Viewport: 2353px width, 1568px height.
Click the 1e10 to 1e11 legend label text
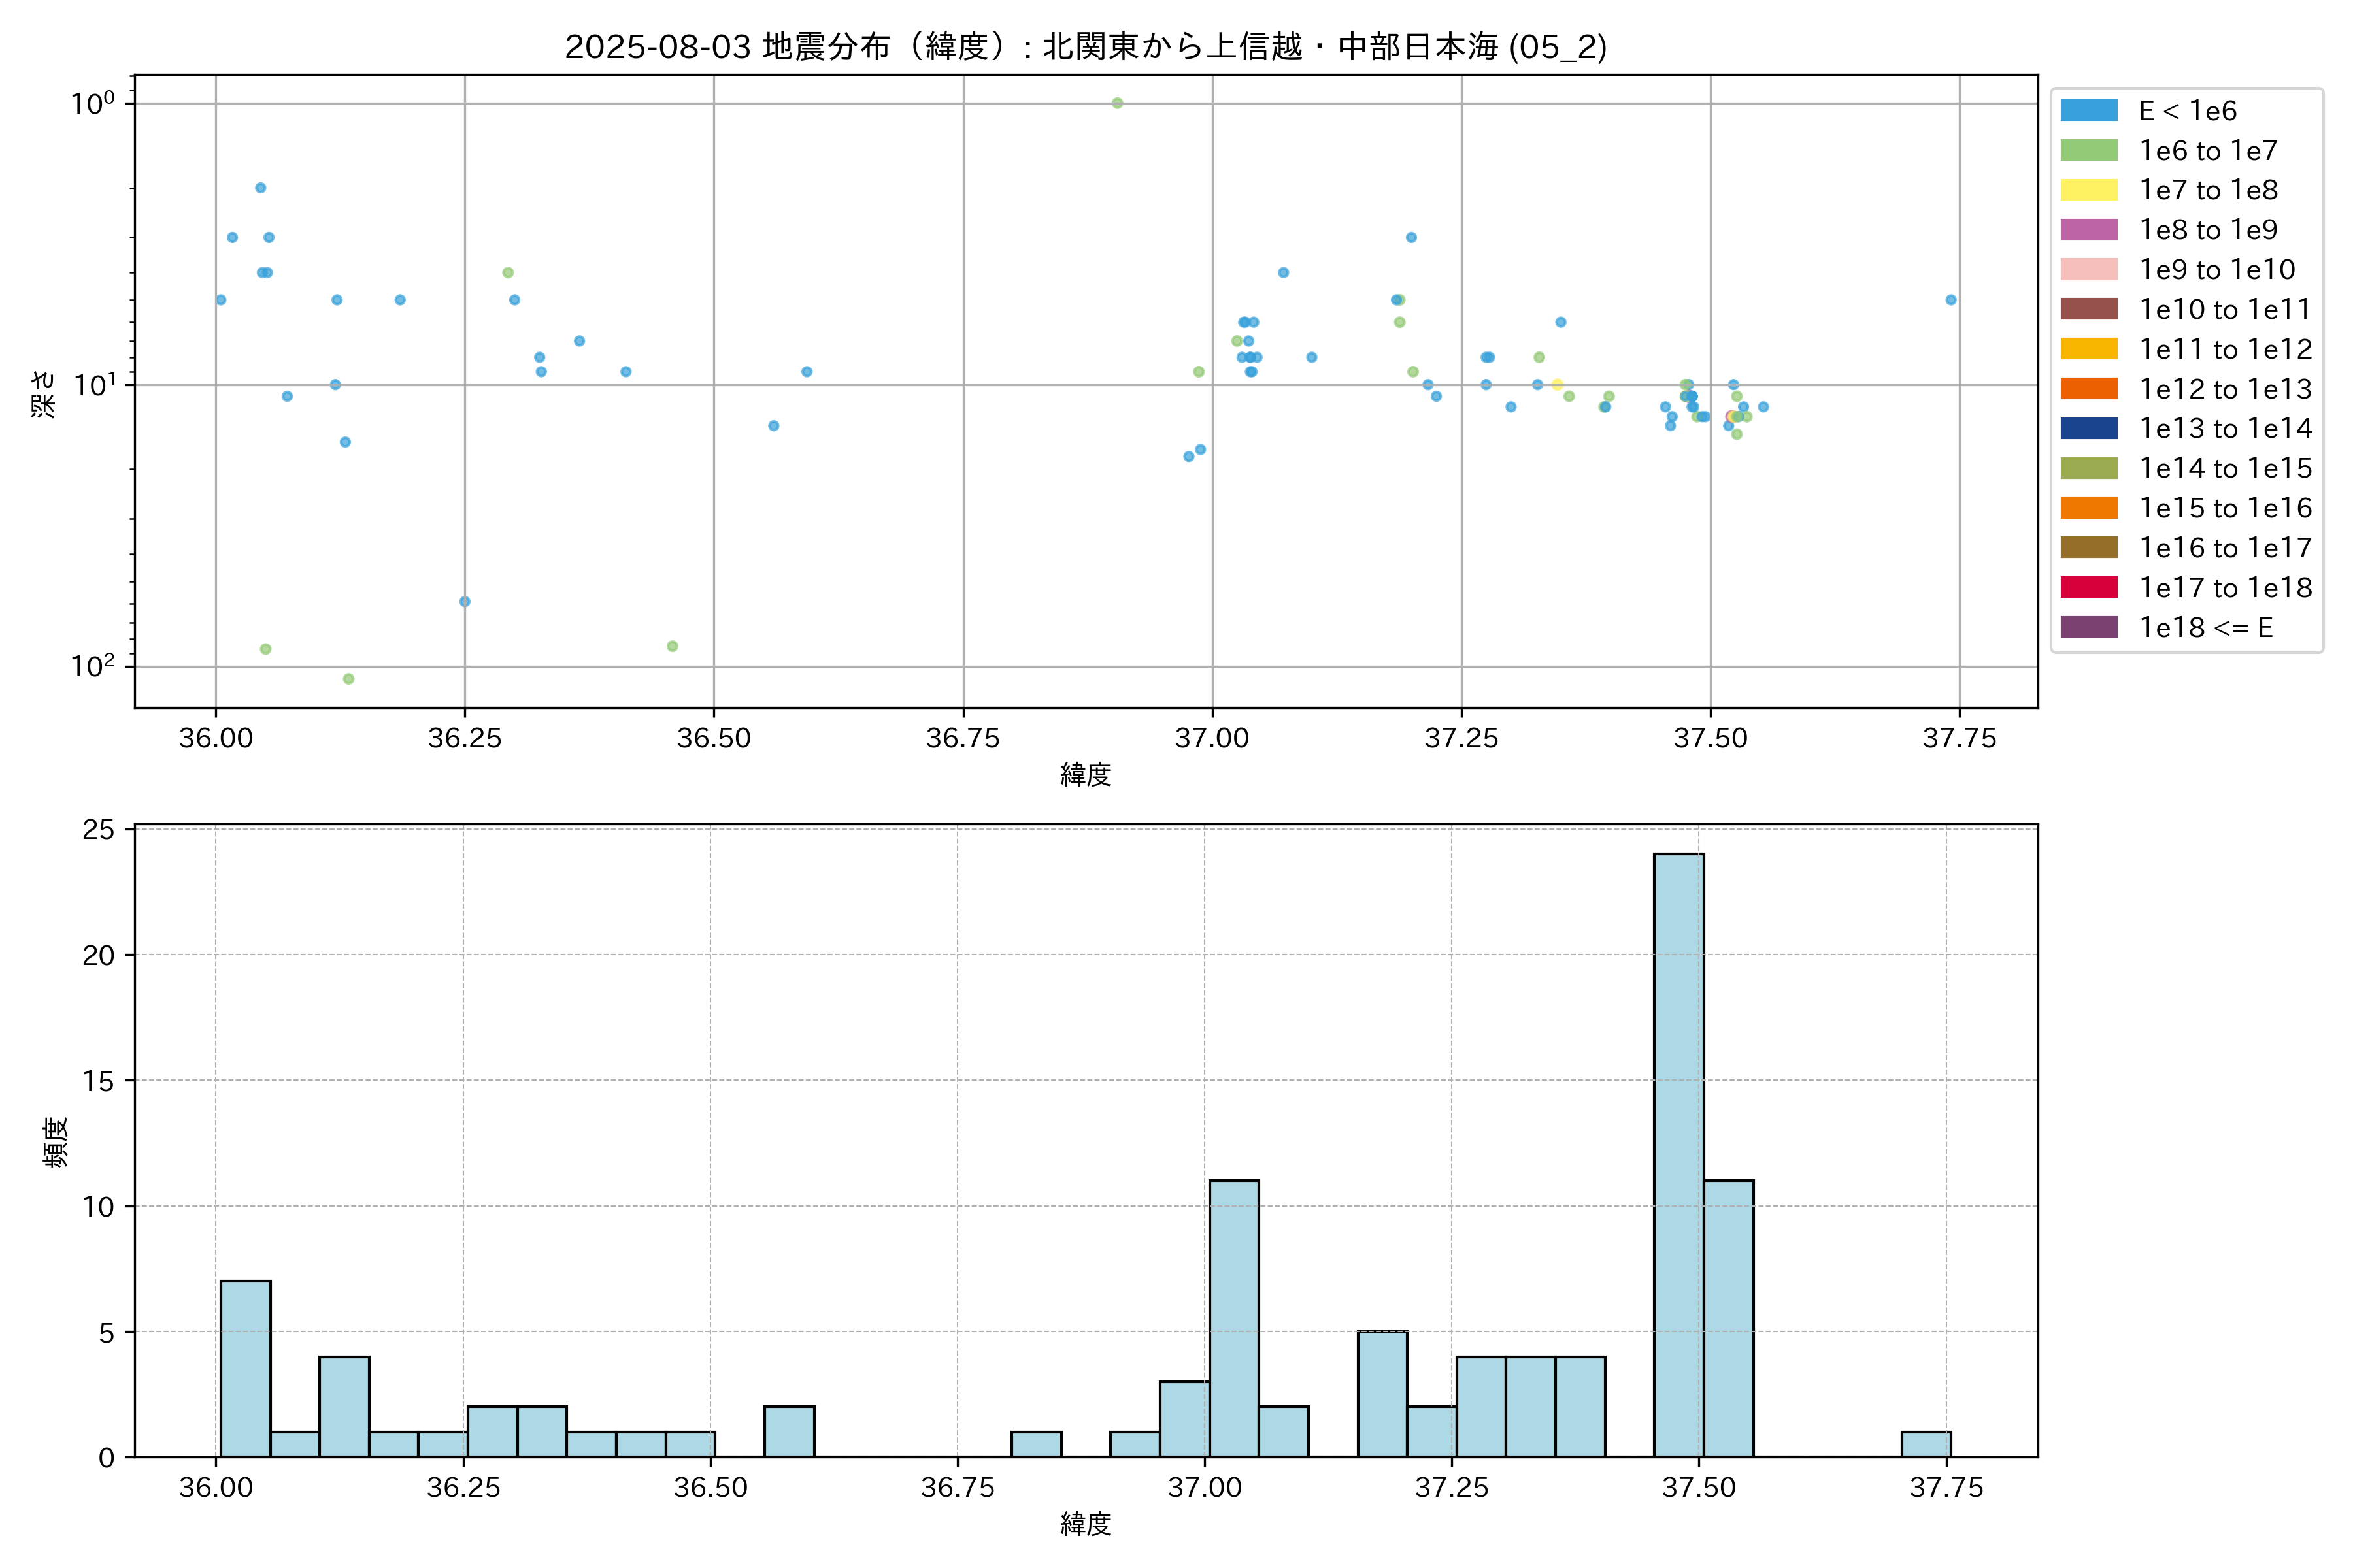tap(2225, 309)
